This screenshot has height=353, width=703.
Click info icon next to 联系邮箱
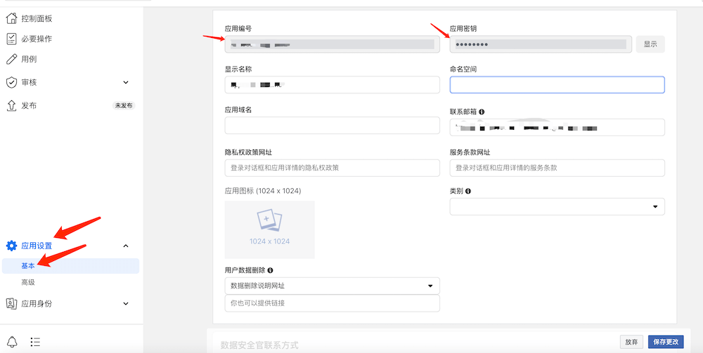pyautogui.click(x=482, y=112)
